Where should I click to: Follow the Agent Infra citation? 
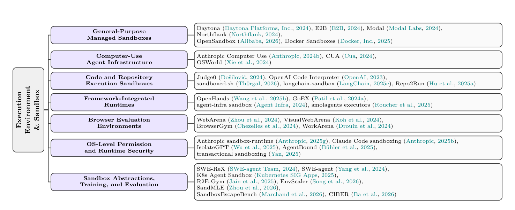pos(271,105)
